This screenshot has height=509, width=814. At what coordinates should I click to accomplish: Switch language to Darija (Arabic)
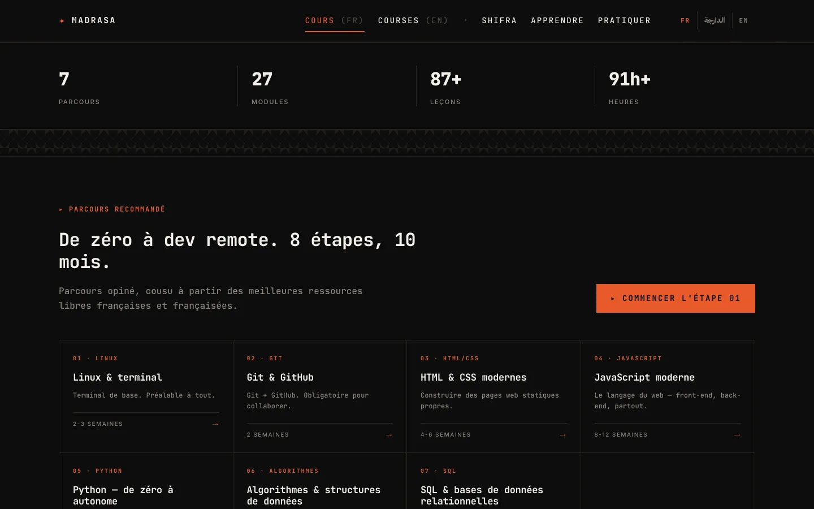[715, 20]
